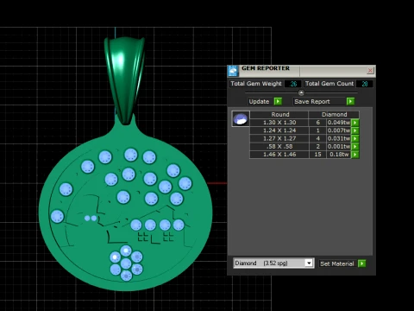The image size is (414, 311).
Task: Click the 0.049tw weight cell
Action: click(339, 123)
